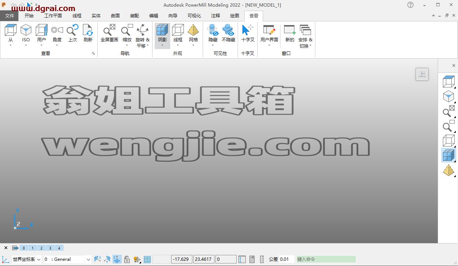Click the shaded cube icon in the right toolbar
Viewport: 458px width, 266px height.
point(448,155)
